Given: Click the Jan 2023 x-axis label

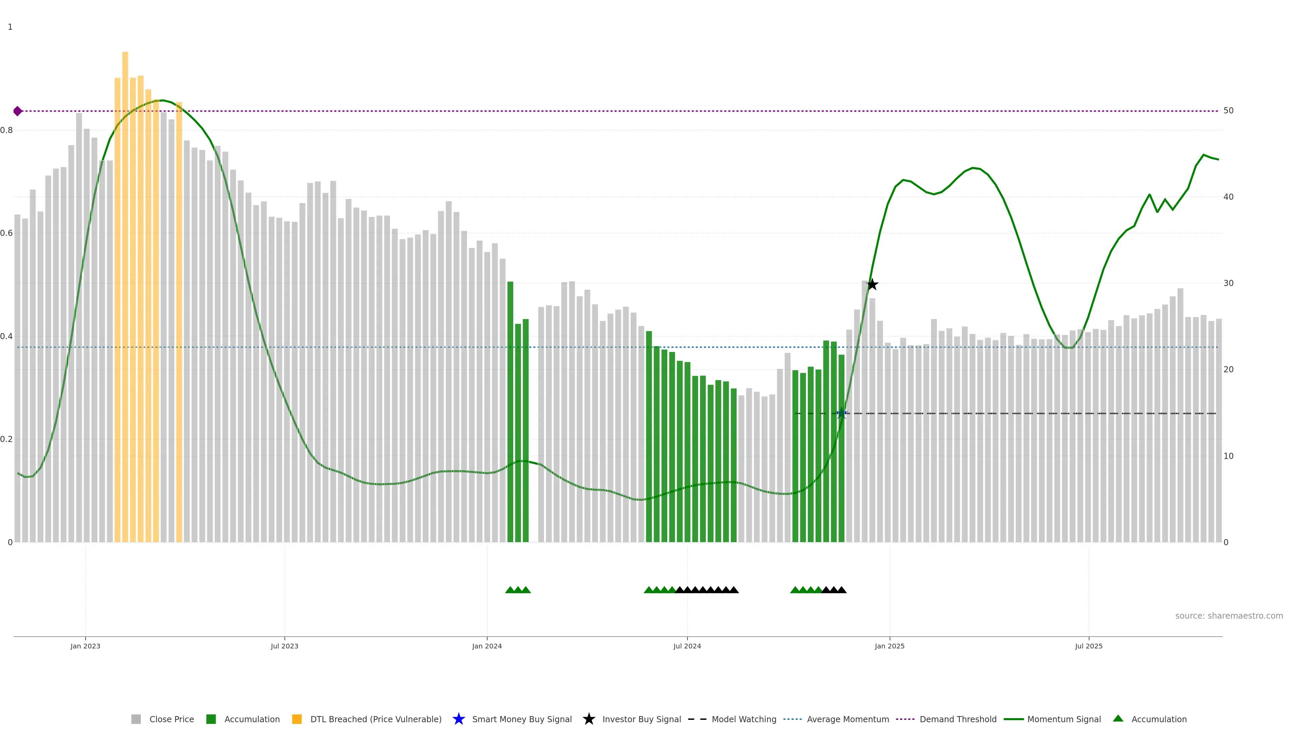Looking at the screenshot, I should point(85,646).
